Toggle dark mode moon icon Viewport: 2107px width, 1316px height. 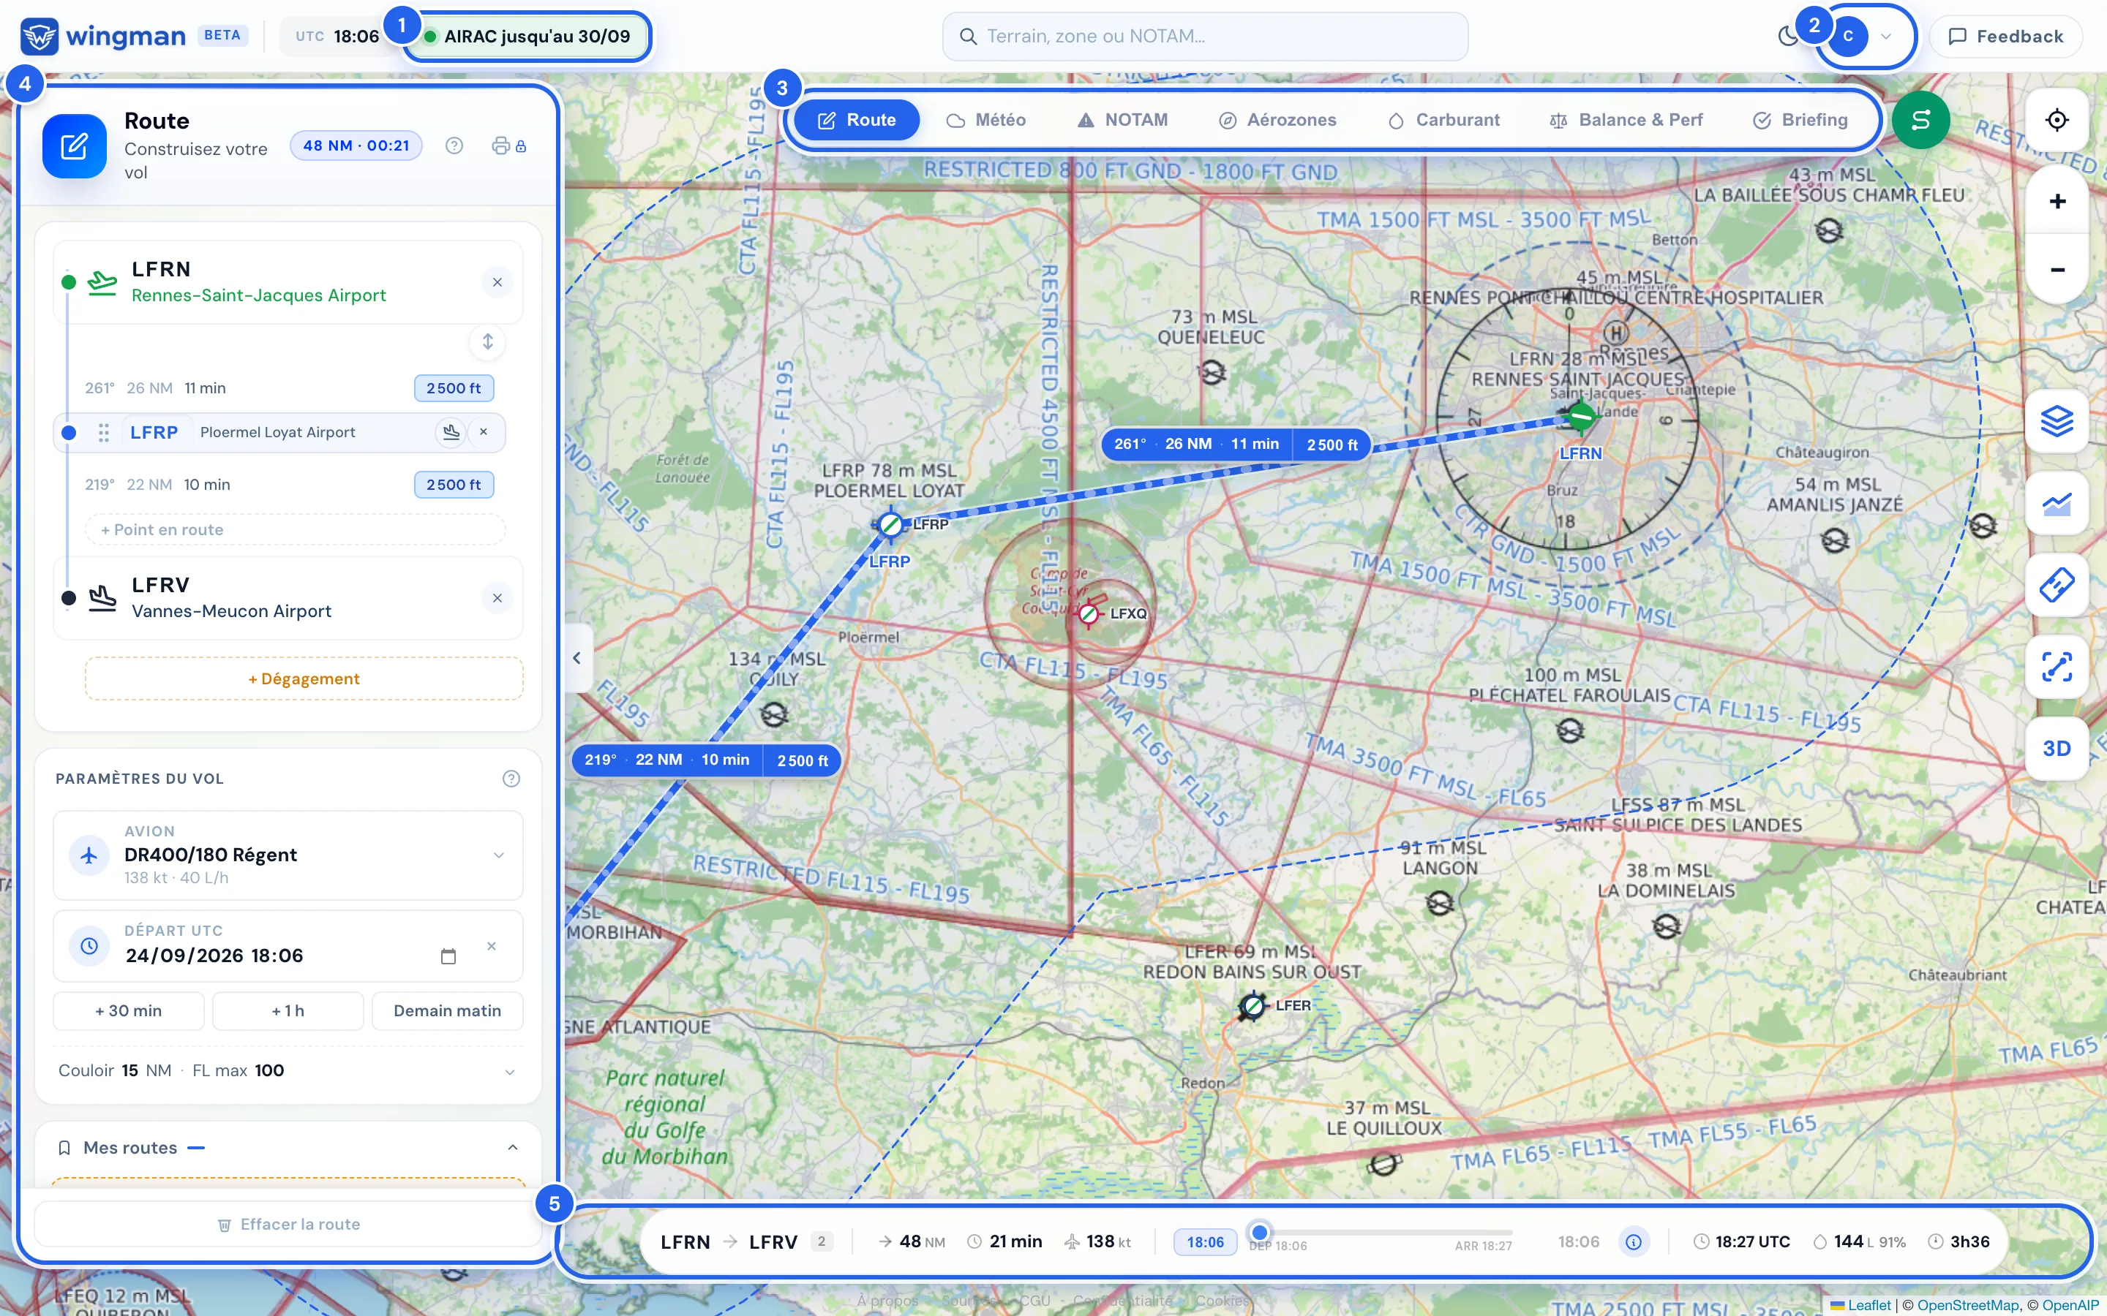pos(1787,37)
